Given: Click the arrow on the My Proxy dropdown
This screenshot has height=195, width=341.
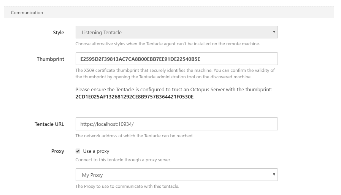Looking at the screenshot, I should coord(274,174).
